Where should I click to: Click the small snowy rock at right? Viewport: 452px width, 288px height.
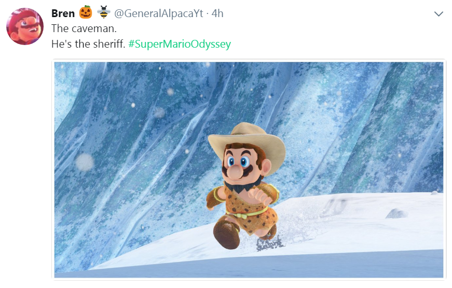(396, 212)
